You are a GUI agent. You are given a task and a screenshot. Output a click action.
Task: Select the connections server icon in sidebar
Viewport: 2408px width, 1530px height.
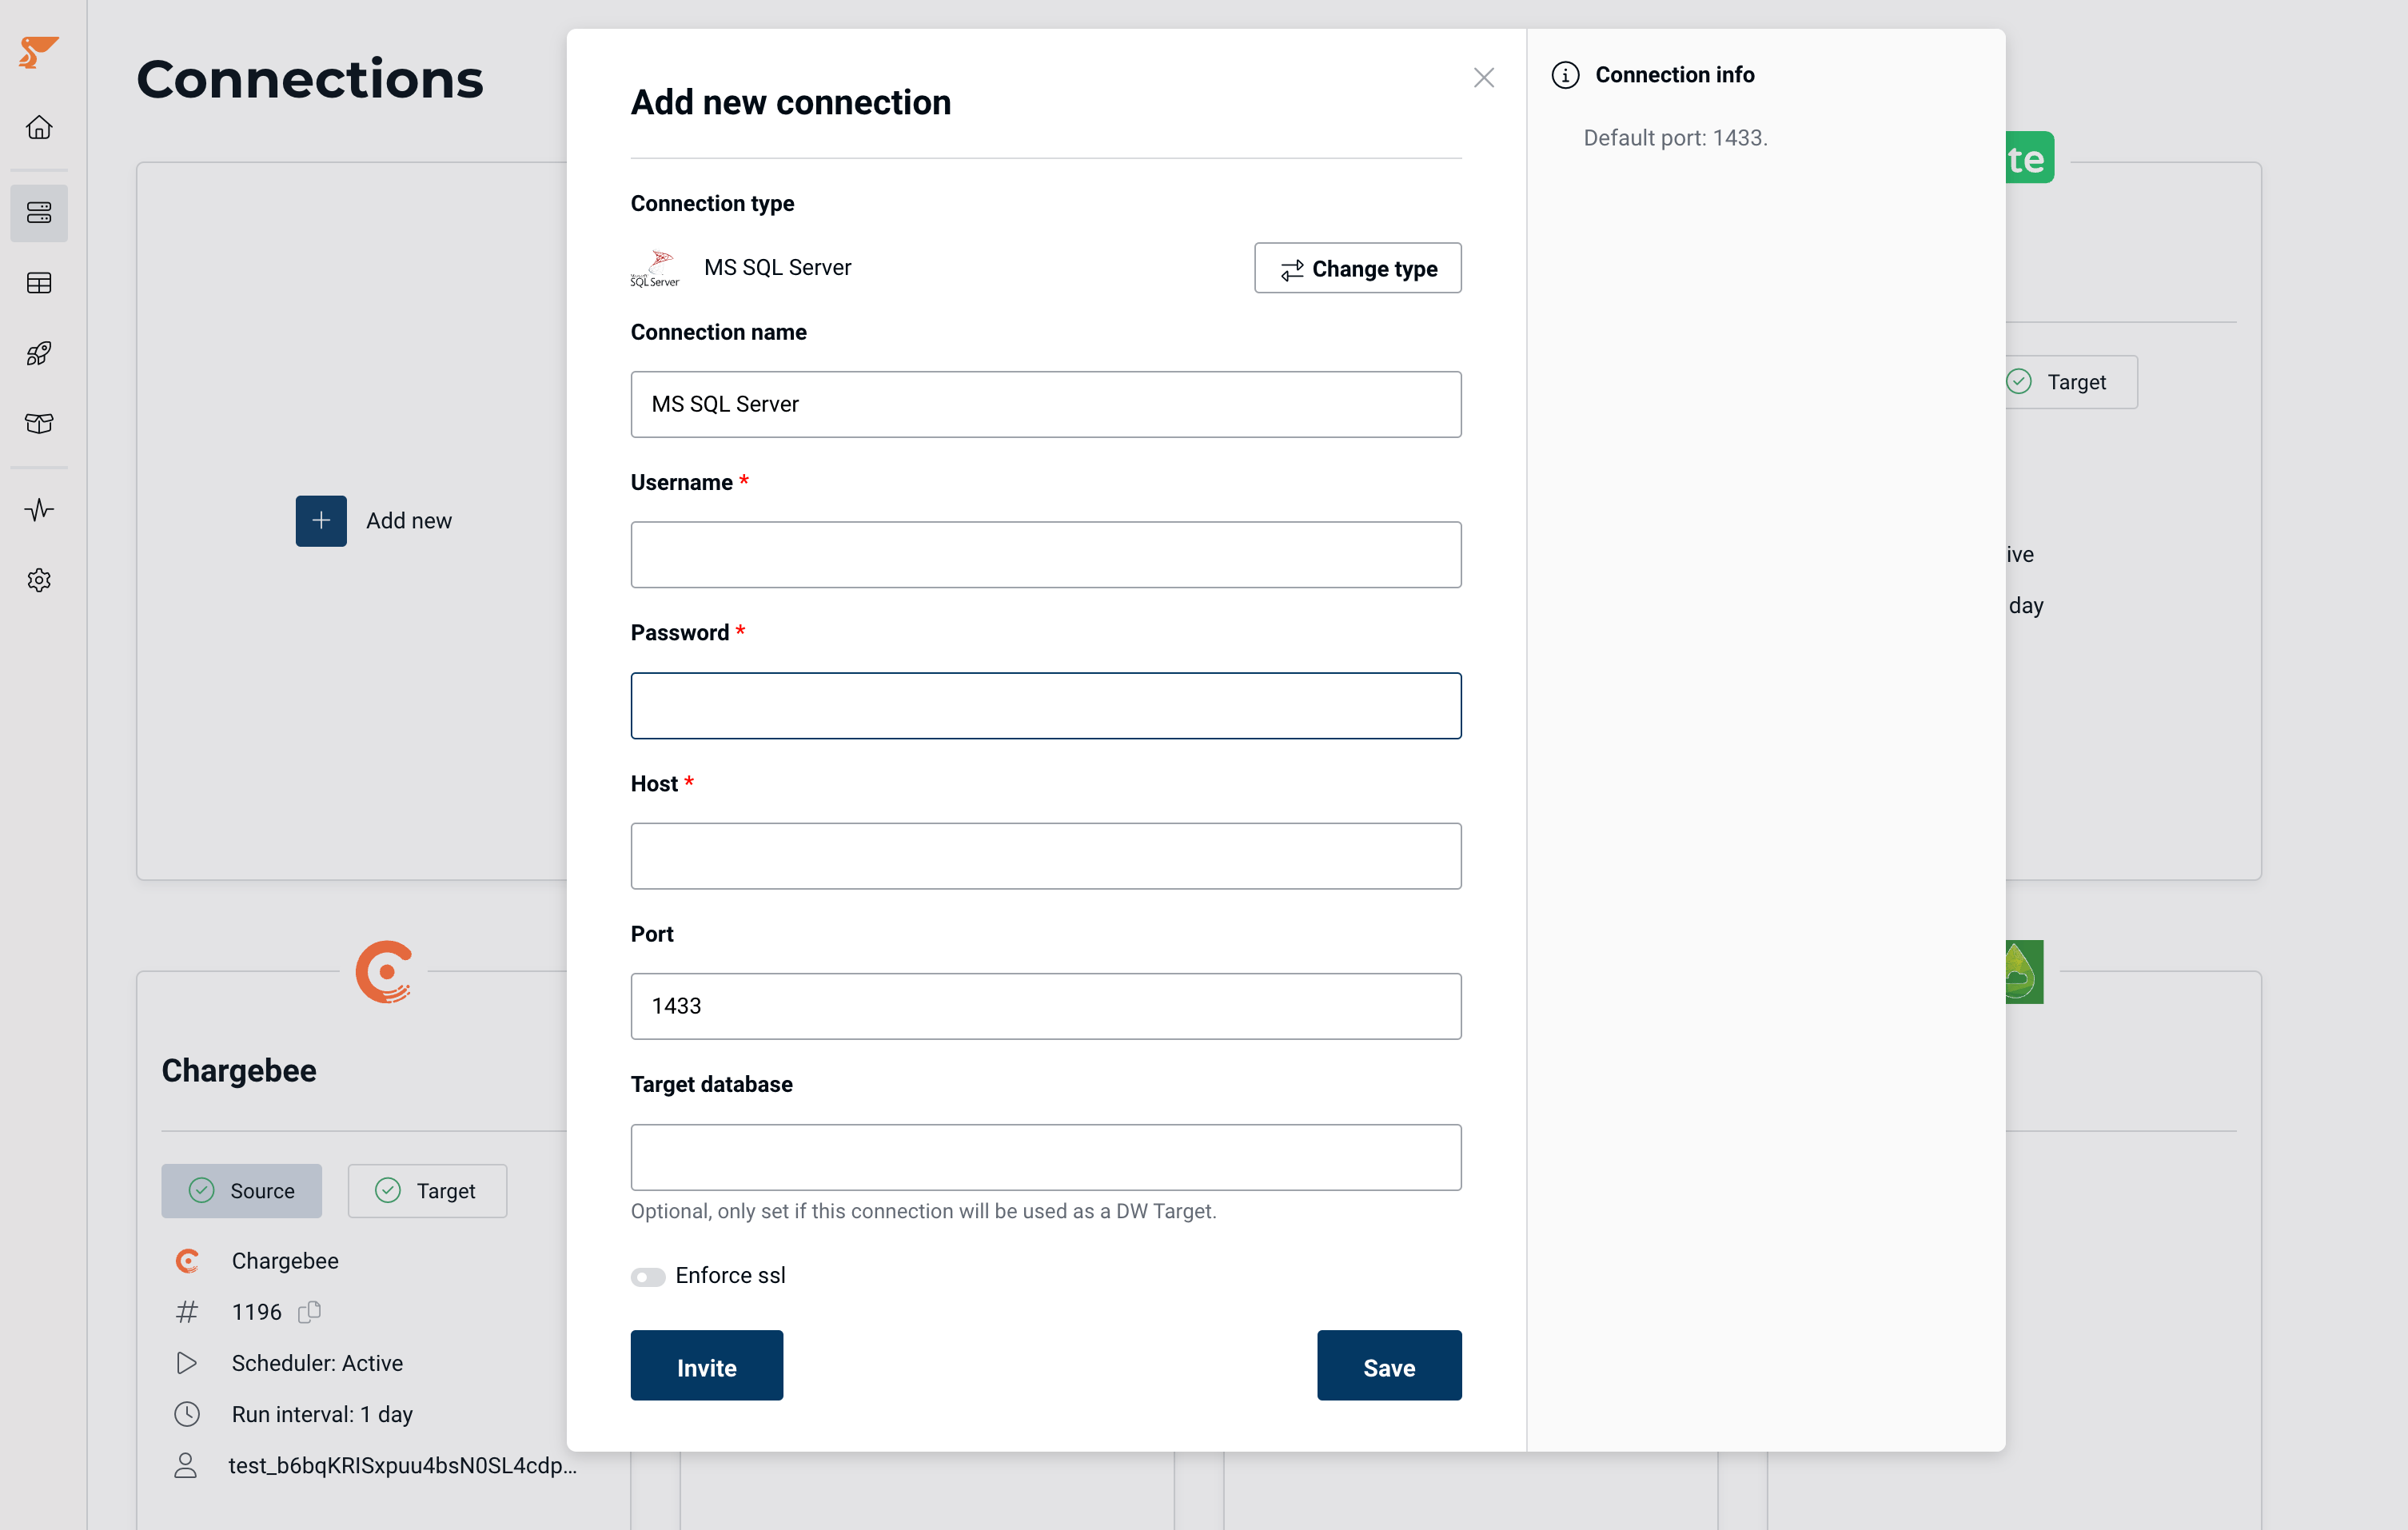pos(39,213)
